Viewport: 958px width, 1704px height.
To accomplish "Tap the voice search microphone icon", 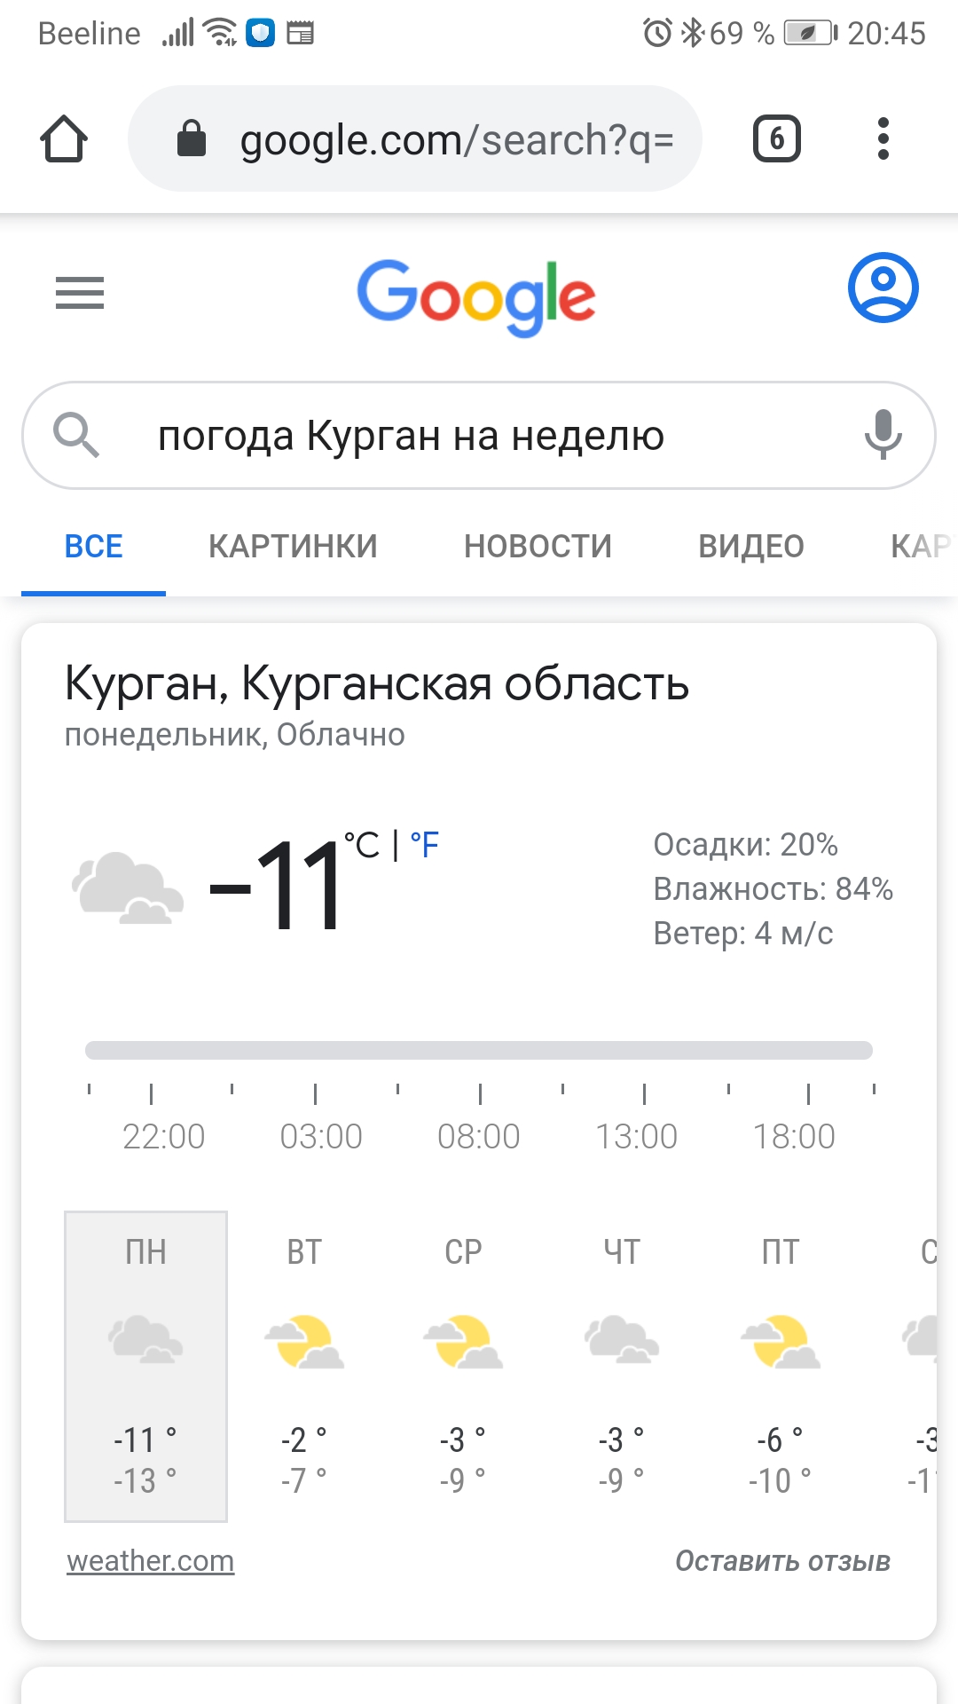I will (883, 435).
